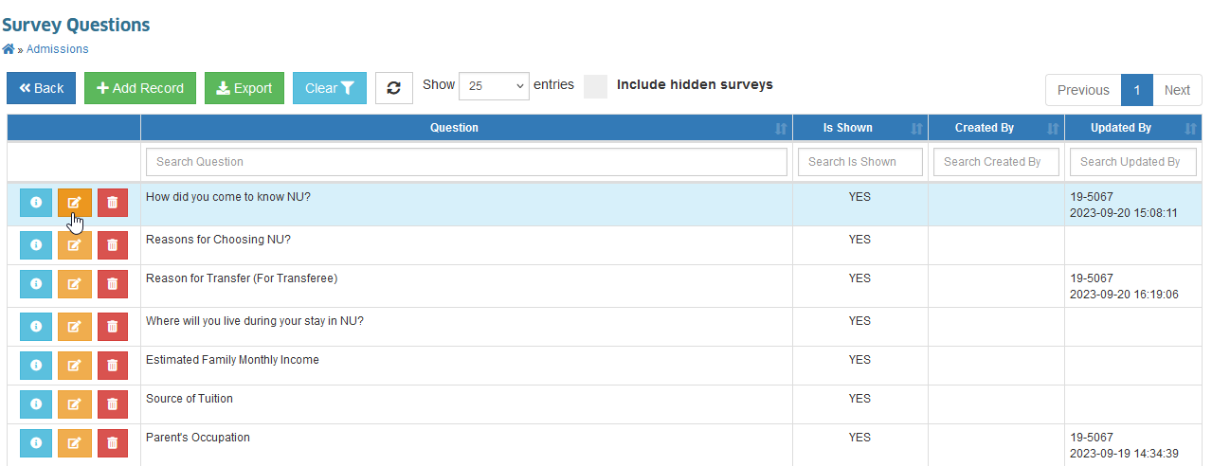
Task: Edit 'Reason for Transfer' question
Action: click(75, 284)
